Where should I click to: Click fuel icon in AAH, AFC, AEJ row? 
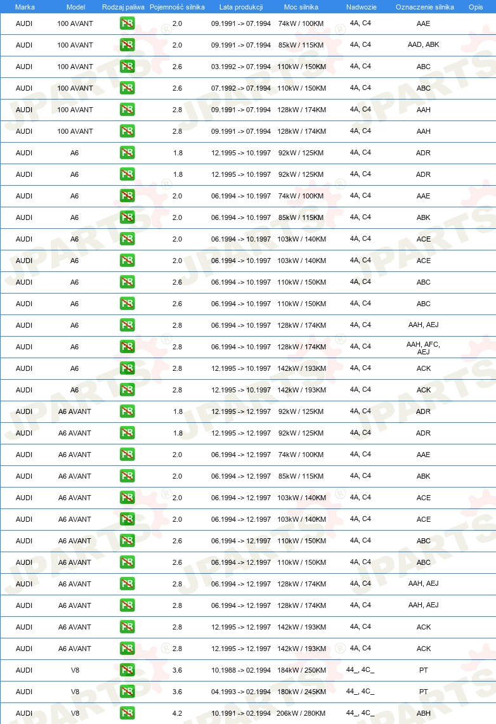click(x=127, y=346)
